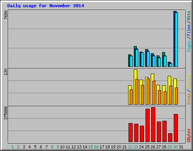Click day label 31 on the x-axis
This screenshot has height=151, width=193.
click(181, 147)
